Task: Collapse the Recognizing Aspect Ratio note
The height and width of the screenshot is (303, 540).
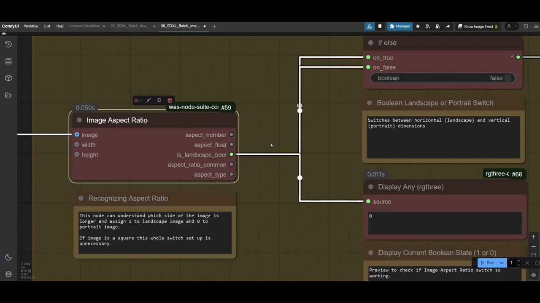Action: click(x=81, y=198)
